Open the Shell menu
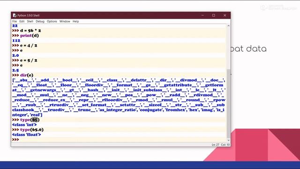 tap(30, 21)
